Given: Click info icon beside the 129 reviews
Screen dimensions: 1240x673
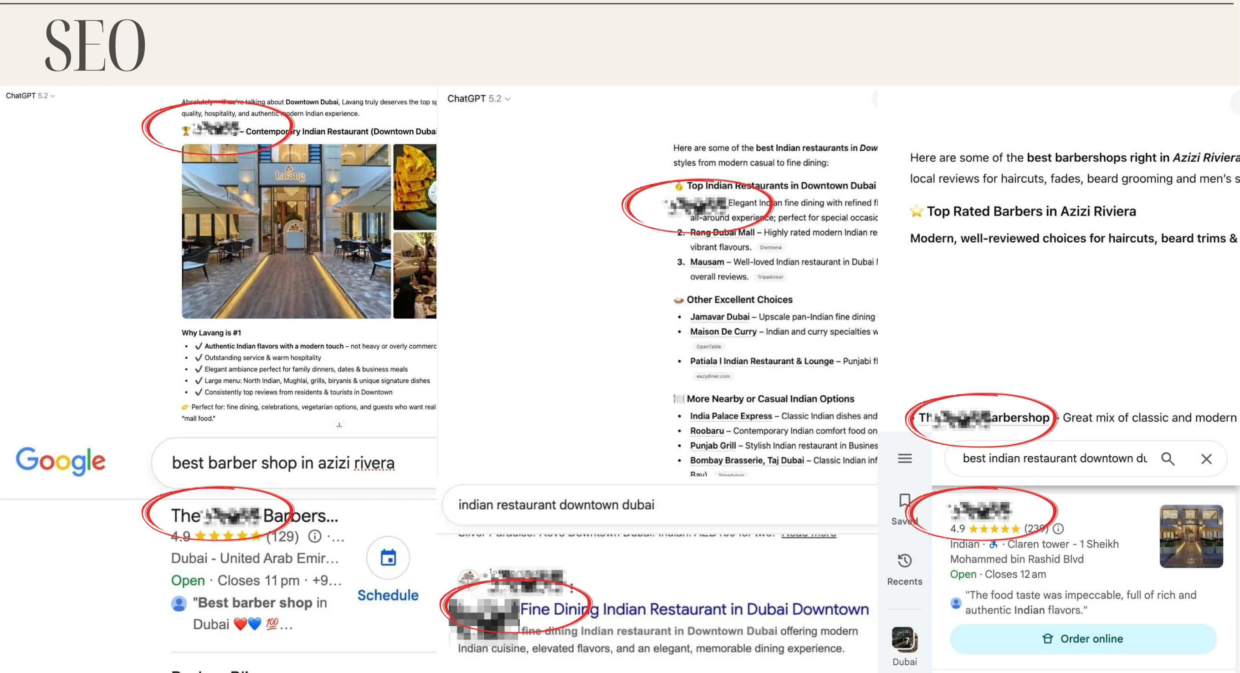Looking at the screenshot, I should [x=315, y=536].
